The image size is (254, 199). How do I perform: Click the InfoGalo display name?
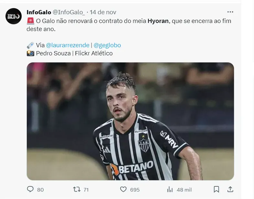pyautogui.click(x=39, y=12)
